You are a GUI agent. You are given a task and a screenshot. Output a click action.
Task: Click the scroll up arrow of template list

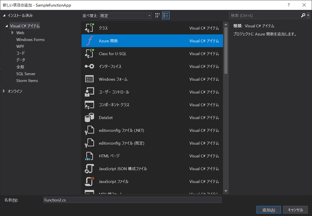coord(226,25)
